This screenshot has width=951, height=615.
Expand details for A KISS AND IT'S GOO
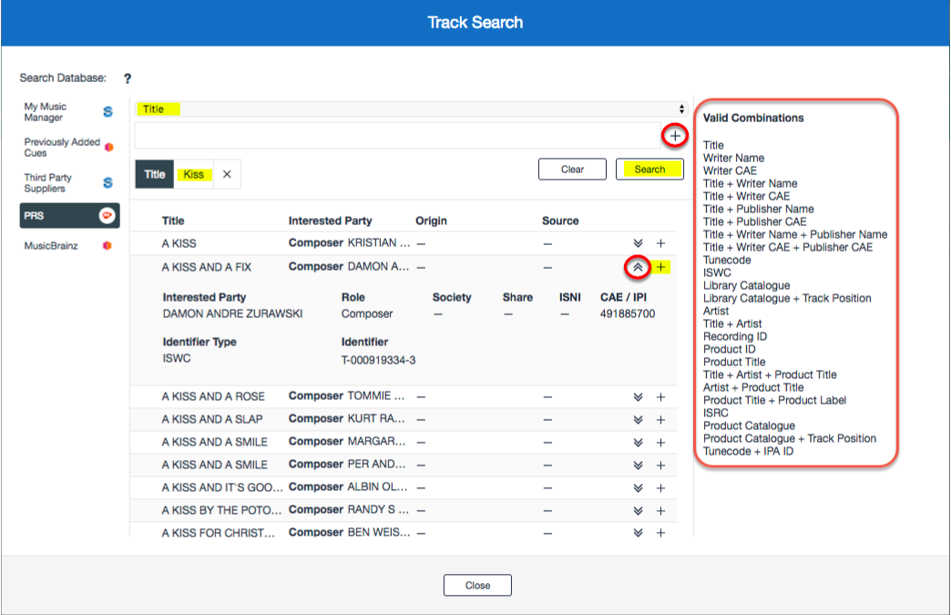638,488
